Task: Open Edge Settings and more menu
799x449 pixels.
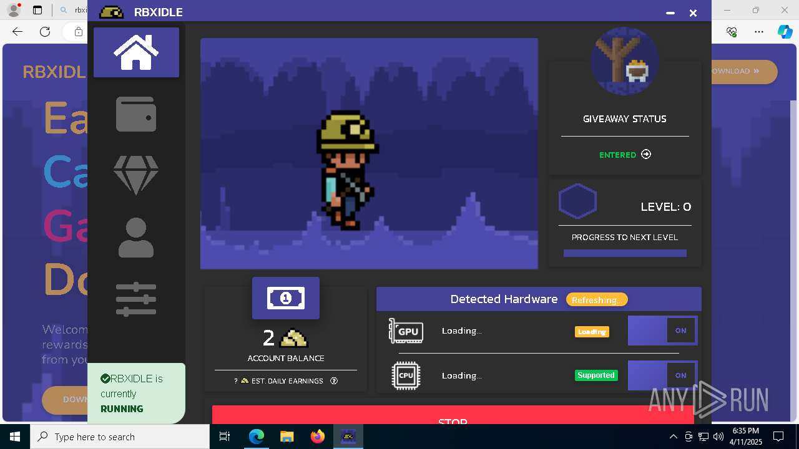Action: pyautogui.click(x=759, y=32)
